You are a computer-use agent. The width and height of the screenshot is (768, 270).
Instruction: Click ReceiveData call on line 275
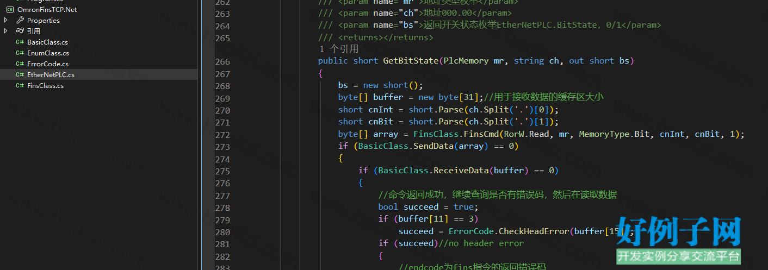[461, 171]
